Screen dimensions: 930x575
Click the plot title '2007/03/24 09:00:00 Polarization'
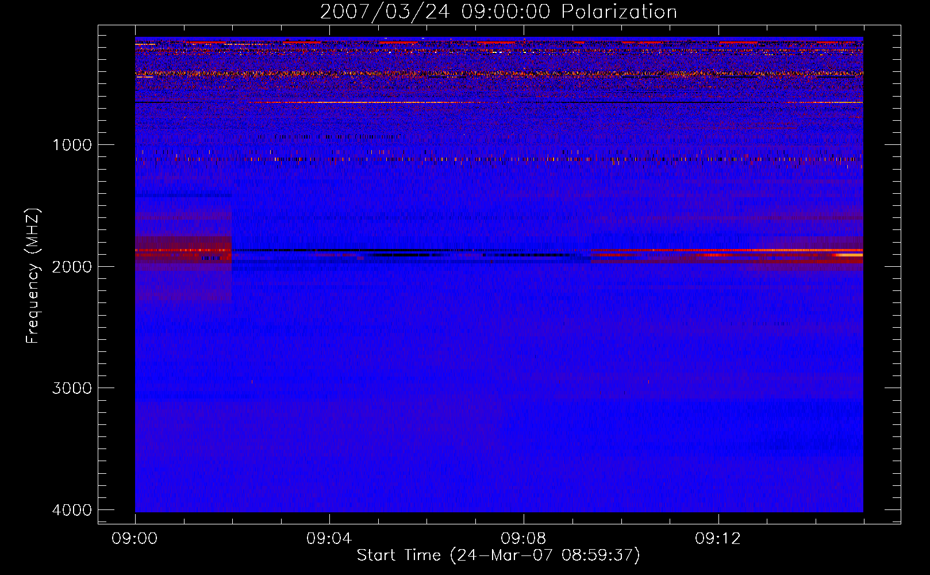tap(498, 12)
